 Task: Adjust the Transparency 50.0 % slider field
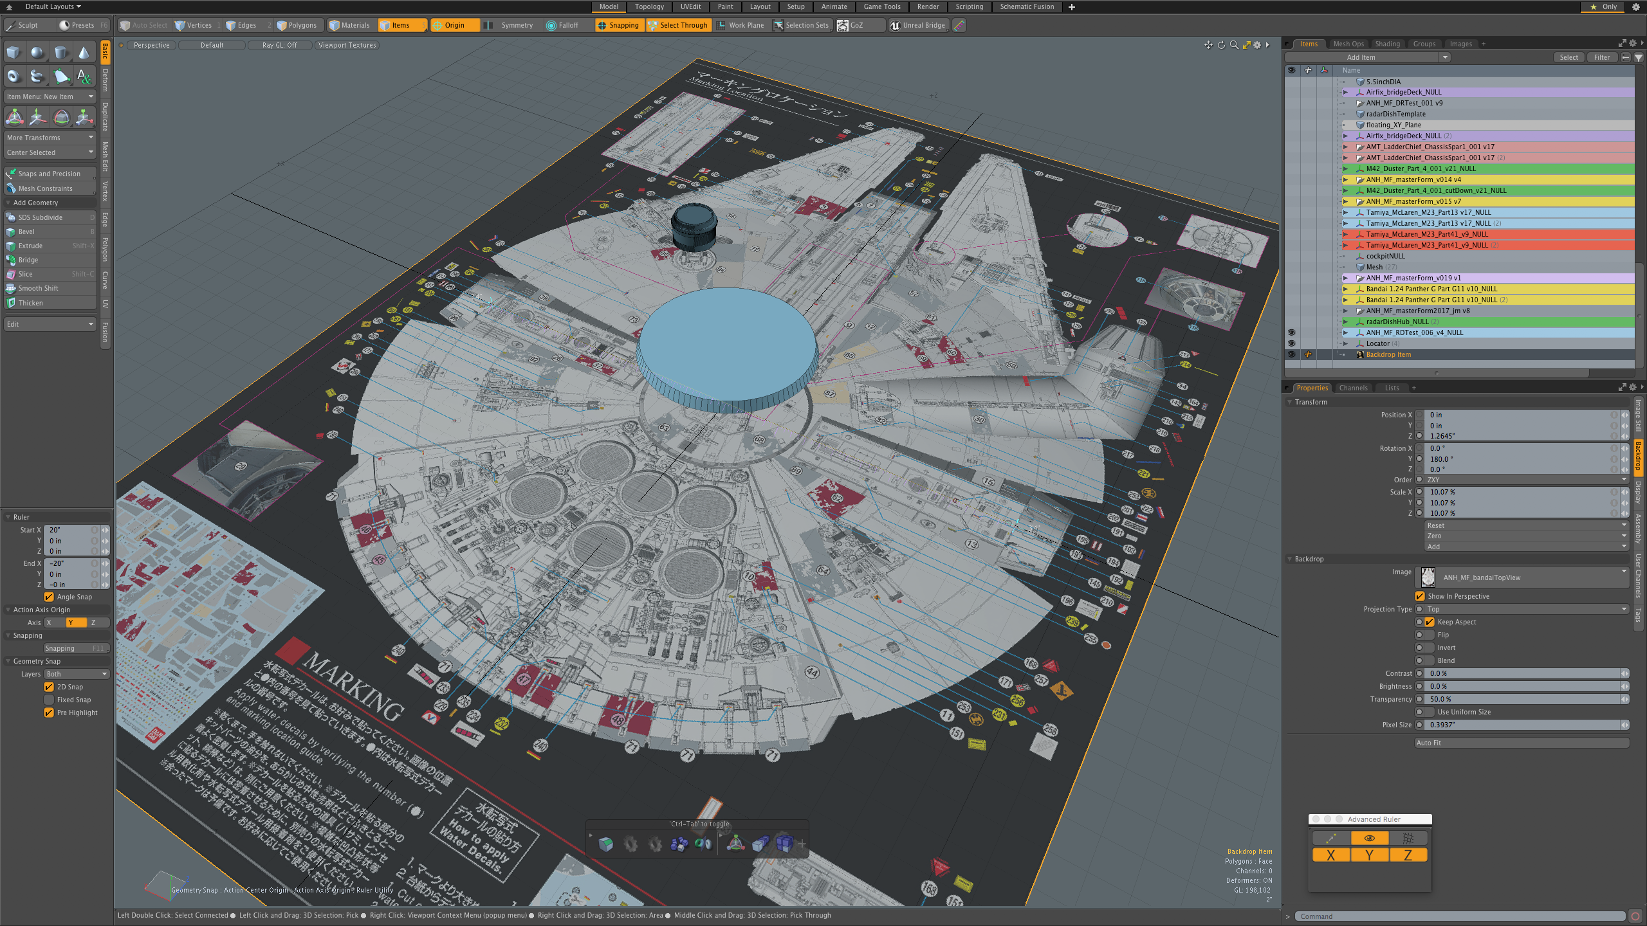[1522, 699]
